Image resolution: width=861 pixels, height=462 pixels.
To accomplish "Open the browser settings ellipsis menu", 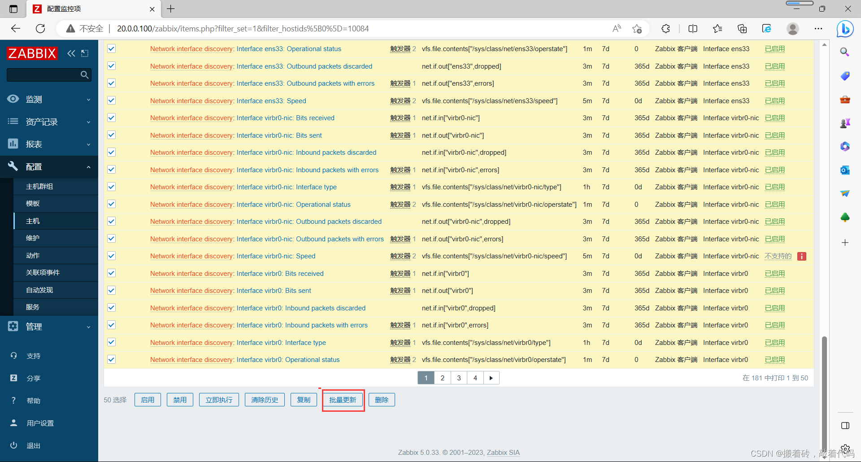I will click(x=818, y=29).
